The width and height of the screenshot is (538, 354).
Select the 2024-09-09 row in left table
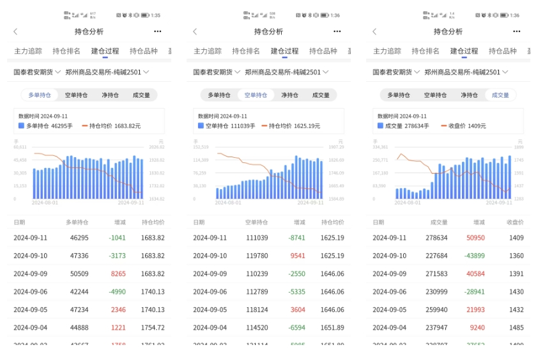tap(89, 273)
